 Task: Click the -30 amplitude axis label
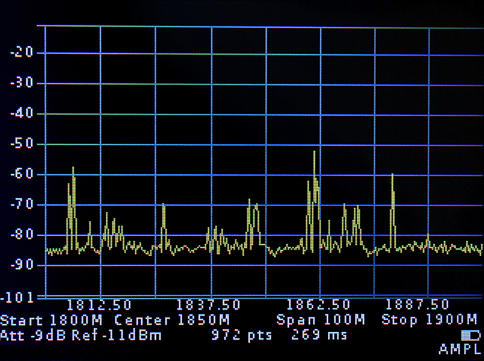tap(21, 82)
